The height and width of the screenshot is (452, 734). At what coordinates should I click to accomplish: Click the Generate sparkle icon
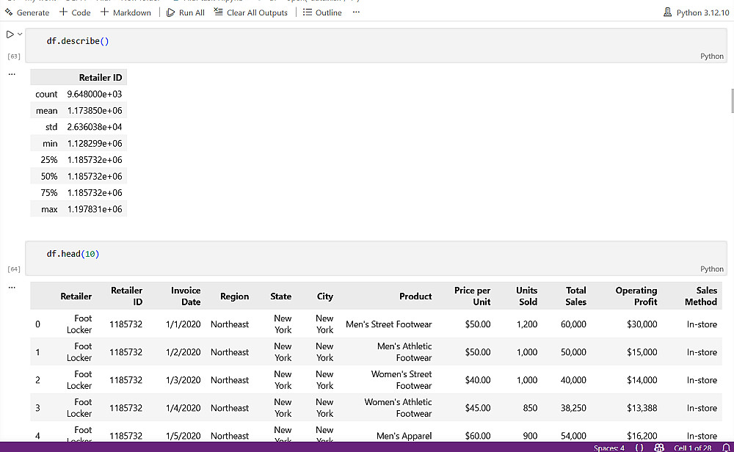(x=9, y=12)
